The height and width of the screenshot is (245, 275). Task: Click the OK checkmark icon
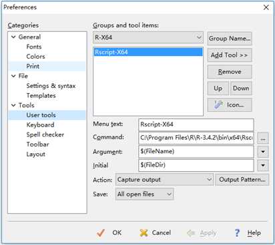pyautogui.click(x=101, y=233)
